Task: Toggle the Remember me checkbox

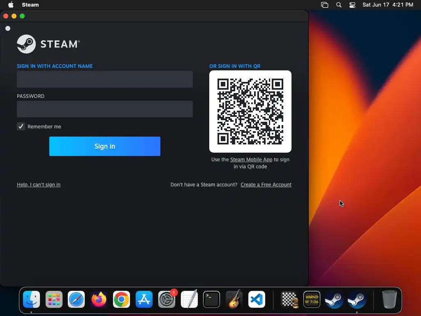Action: (x=21, y=126)
